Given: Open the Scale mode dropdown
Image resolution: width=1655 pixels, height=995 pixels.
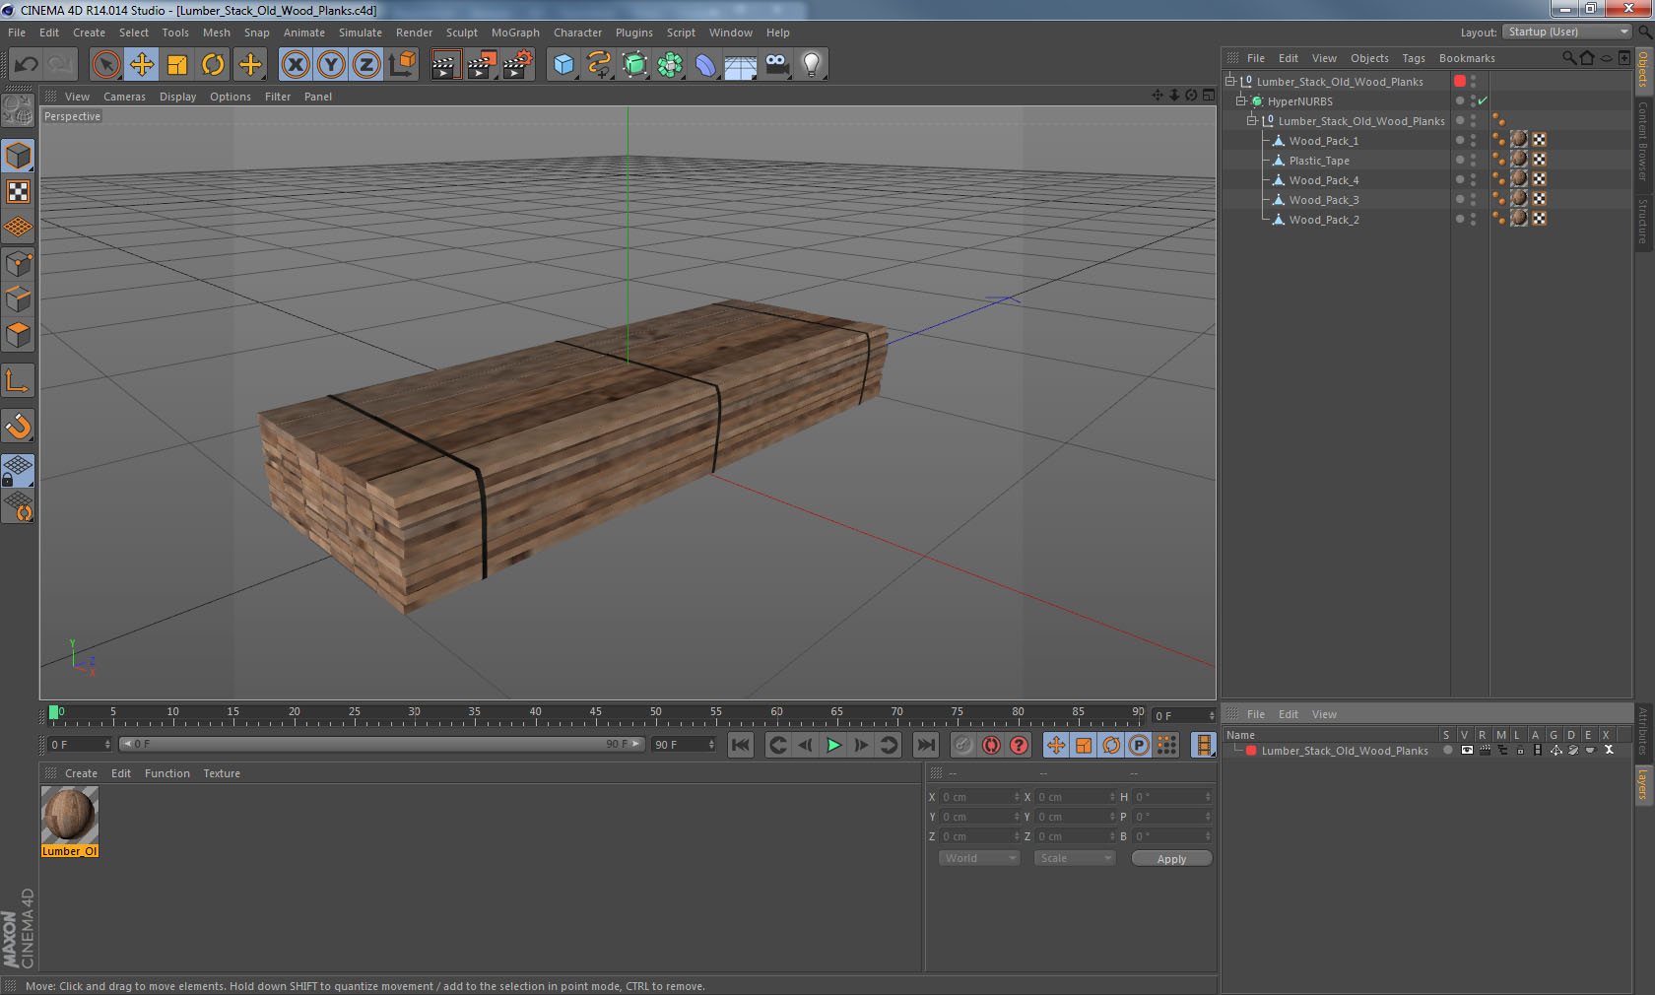Looking at the screenshot, I should pos(1075,858).
